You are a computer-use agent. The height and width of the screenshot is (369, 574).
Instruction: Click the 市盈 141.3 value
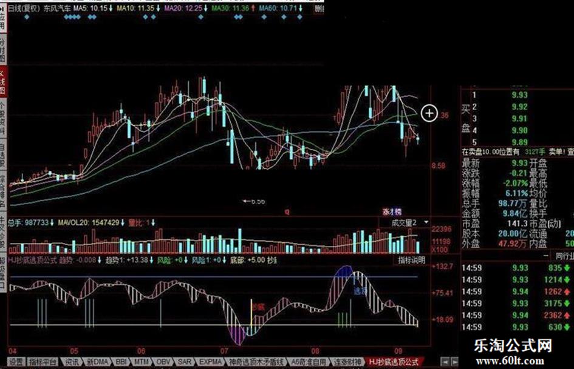pos(518,224)
